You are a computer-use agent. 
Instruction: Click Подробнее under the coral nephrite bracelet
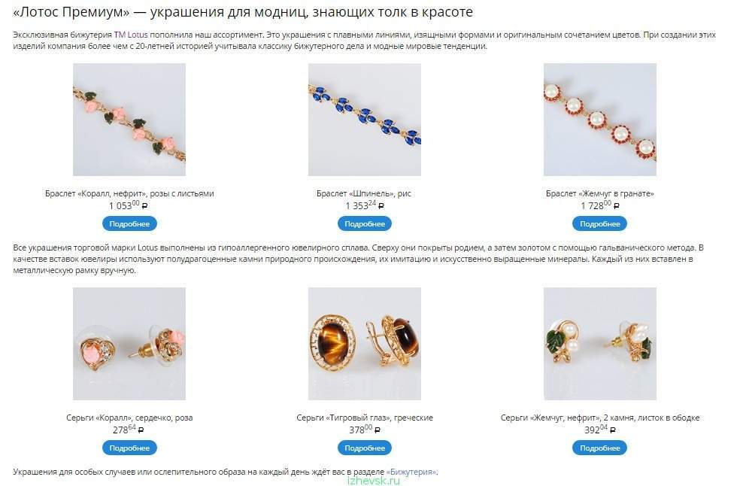click(x=129, y=223)
